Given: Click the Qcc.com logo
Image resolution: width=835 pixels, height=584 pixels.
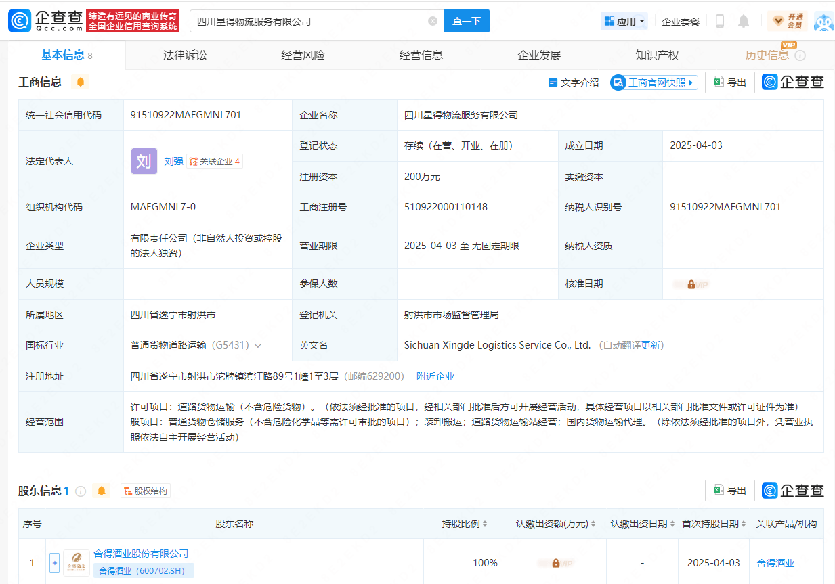Looking at the screenshot, I should 46,21.
